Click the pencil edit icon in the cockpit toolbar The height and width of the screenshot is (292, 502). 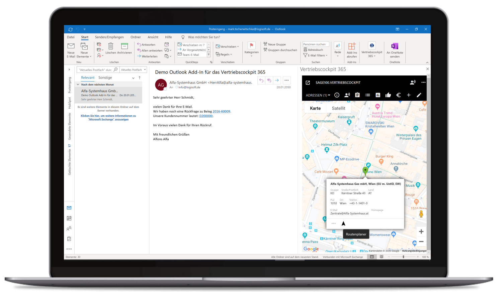pos(419,95)
